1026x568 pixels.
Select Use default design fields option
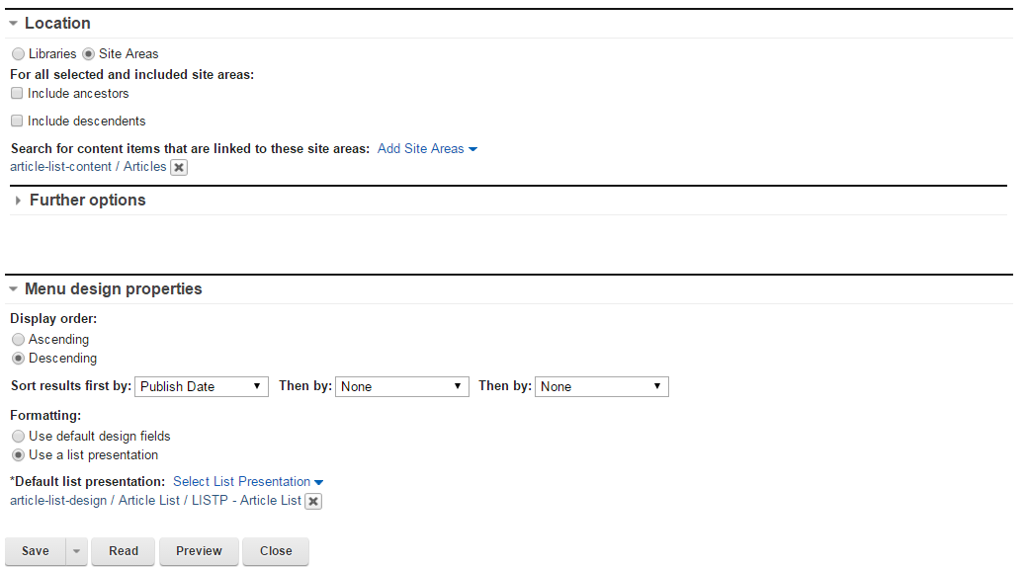coord(18,437)
